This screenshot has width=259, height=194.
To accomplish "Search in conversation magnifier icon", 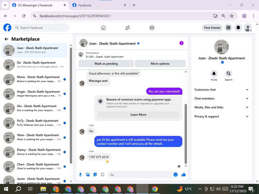I will click(228, 73).
